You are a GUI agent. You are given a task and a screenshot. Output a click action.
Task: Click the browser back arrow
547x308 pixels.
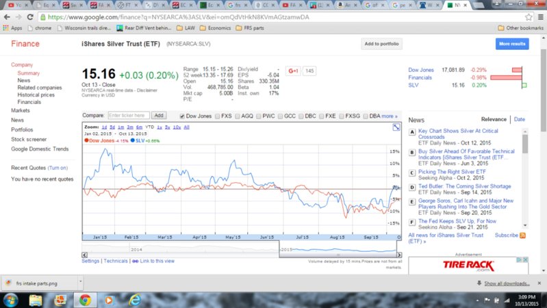7,17
